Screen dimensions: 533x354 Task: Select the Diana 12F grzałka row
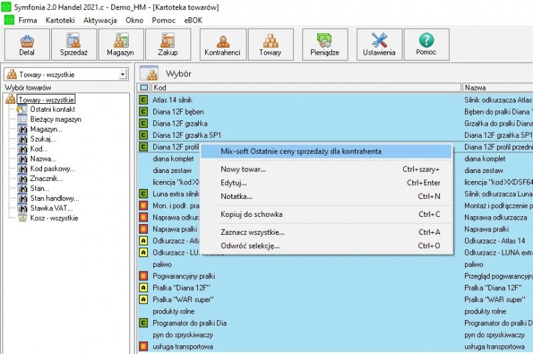pyautogui.click(x=335, y=124)
